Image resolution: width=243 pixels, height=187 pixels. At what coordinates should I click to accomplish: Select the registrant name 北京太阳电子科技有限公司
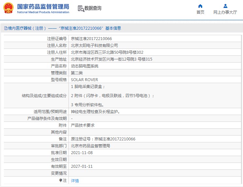(95, 46)
